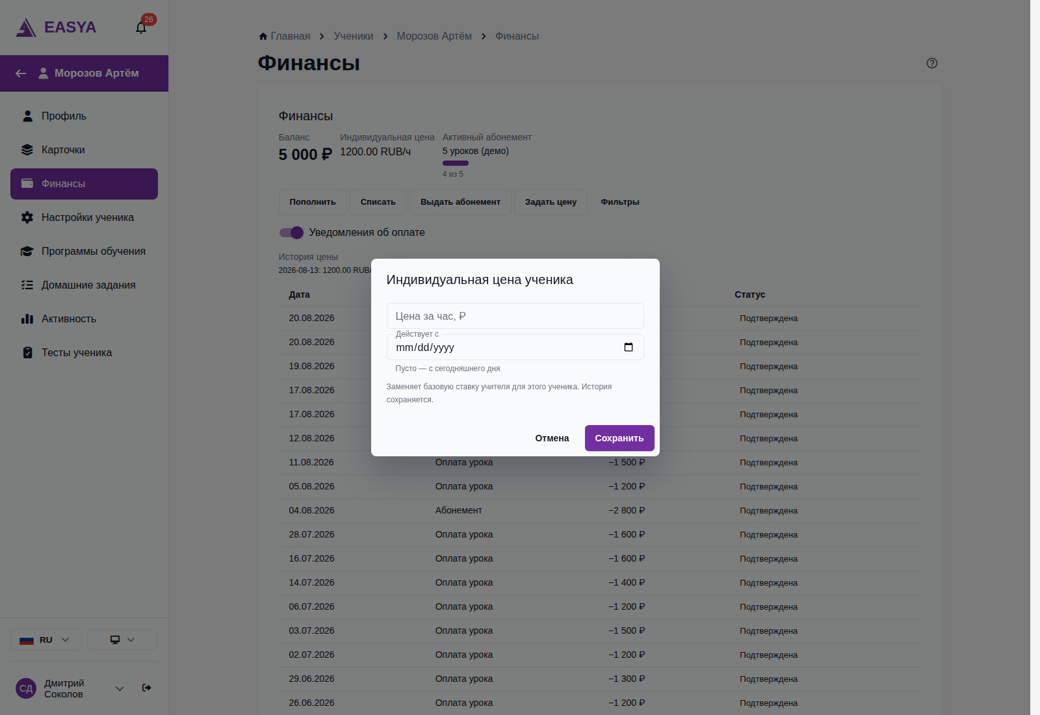Click the 5 000 ₽ balance value
Image resolution: width=1040 pixels, height=715 pixels.
tap(305, 155)
